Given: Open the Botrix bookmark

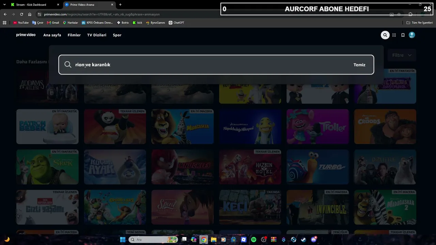Looking at the screenshot, I should [123, 23].
